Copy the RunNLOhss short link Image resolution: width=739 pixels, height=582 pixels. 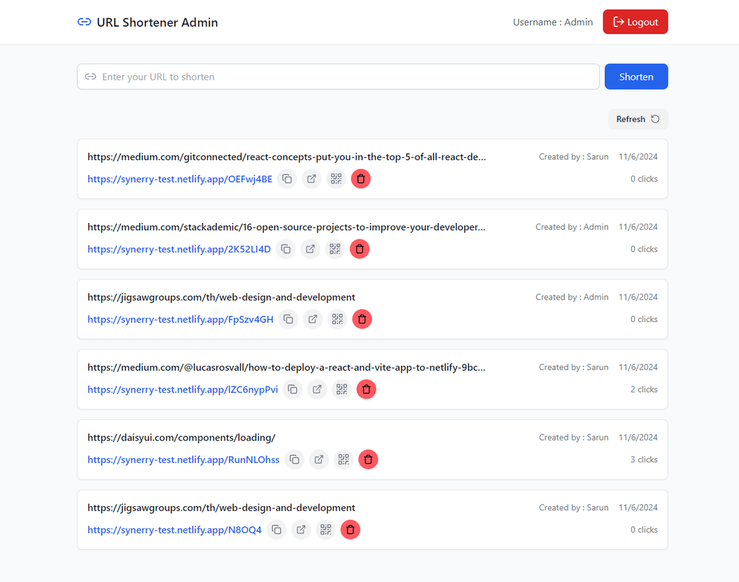[294, 460]
